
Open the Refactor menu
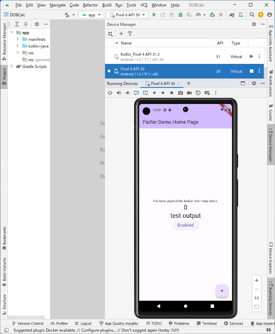pyautogui.click(x=90, y=5)
